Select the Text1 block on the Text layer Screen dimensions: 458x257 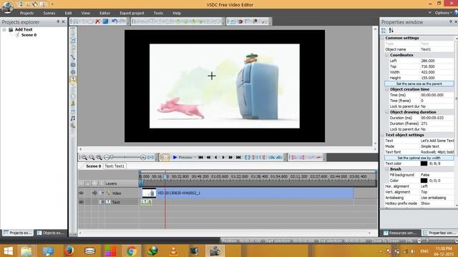coord(146,202)
